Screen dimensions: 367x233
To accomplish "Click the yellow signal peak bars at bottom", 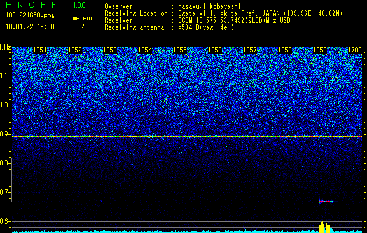I will pos(325,227).
